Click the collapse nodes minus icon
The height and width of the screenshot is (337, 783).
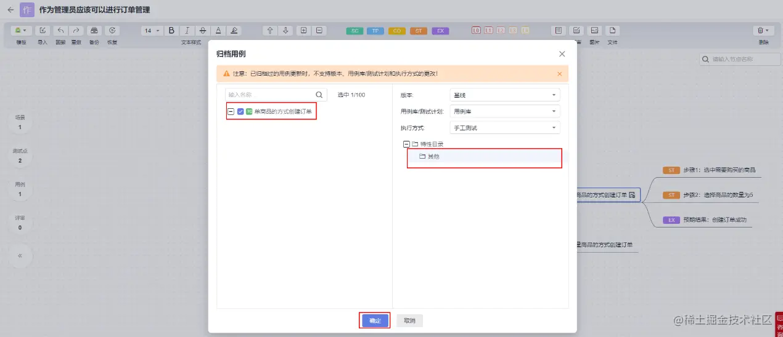pos(319,30)
